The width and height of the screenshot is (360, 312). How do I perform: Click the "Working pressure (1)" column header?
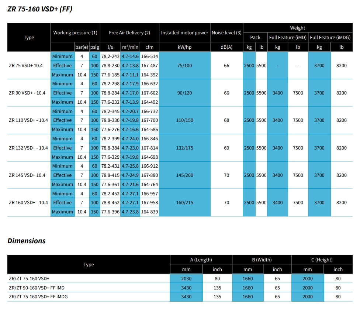[75, 32]
